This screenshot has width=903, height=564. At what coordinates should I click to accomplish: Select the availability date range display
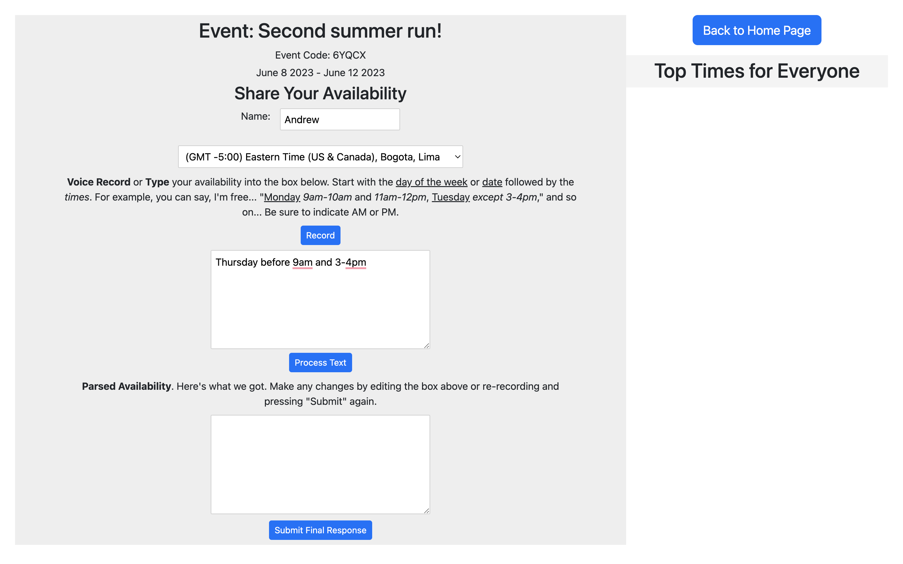(320, 72)
